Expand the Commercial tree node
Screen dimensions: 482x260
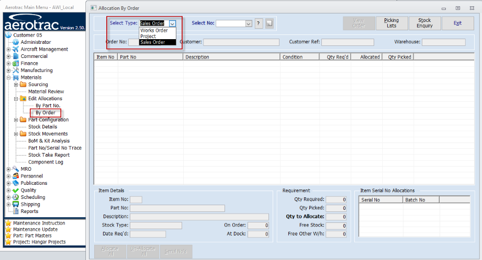pos(8,56)
